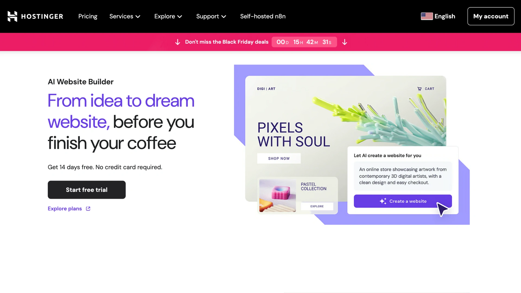
Task: Click the cart icon in the DIGI ART preview
Action: (420, 89)
